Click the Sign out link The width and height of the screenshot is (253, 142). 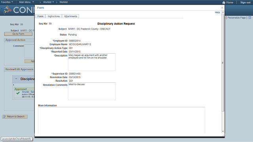(245, 2)
